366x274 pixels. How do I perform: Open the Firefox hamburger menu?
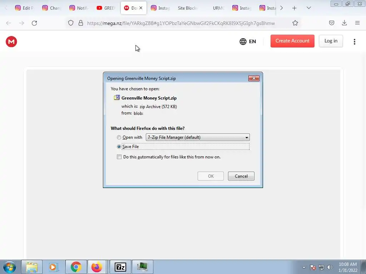(357, 23)
